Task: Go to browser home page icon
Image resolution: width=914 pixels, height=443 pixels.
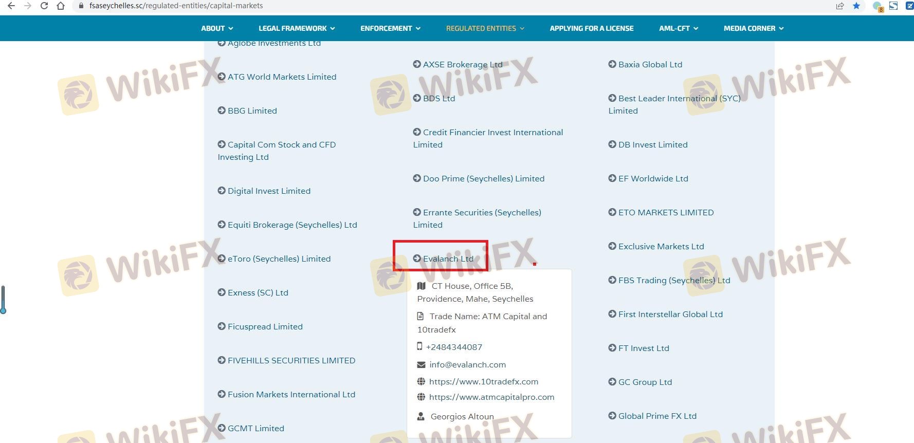Action: click(x=61, y=6)
